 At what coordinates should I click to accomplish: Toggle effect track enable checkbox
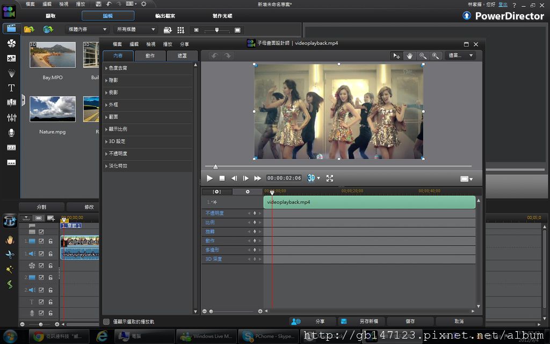click(41, 266)
